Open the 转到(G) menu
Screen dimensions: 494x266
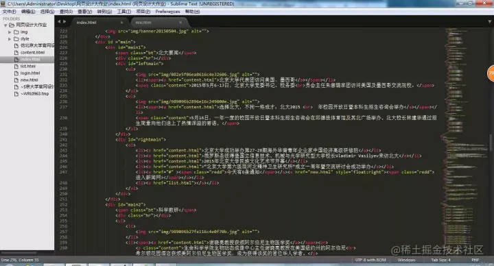[x=104, y=12]
